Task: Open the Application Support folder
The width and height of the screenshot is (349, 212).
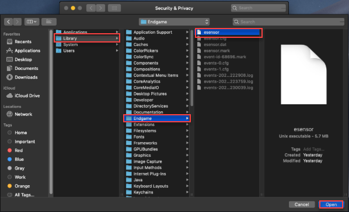Action: click(x=157, y=32)
